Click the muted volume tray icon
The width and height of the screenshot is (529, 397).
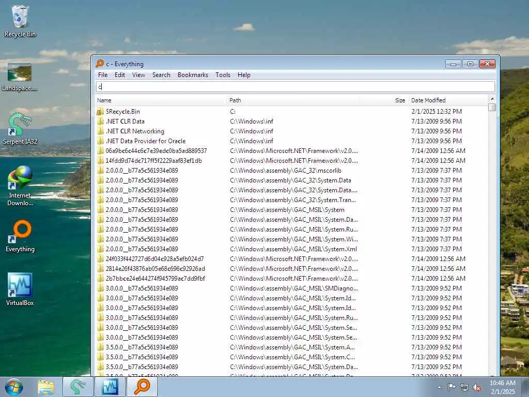[x=477, y=387]
